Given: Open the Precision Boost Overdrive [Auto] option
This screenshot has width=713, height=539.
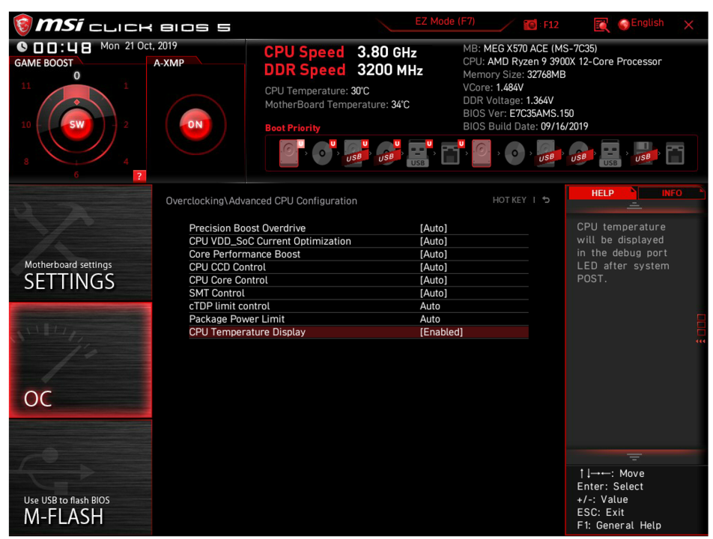Looking at the screenshot, I should click(358, 228).
